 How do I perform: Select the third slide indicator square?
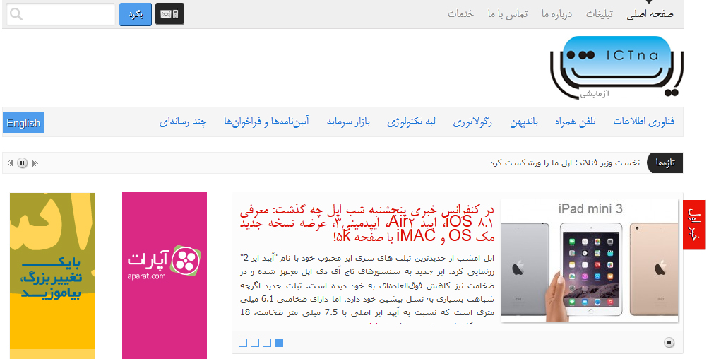pos(267,343)
